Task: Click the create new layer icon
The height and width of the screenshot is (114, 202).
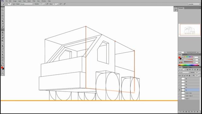Action: 194,111
